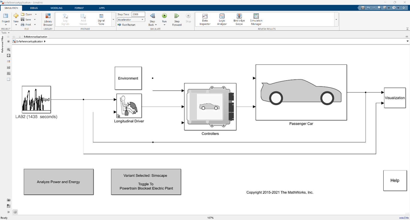Click the Help block button
Screen dimensions: 410x220
pyautogui.click(x=395, y=181)
